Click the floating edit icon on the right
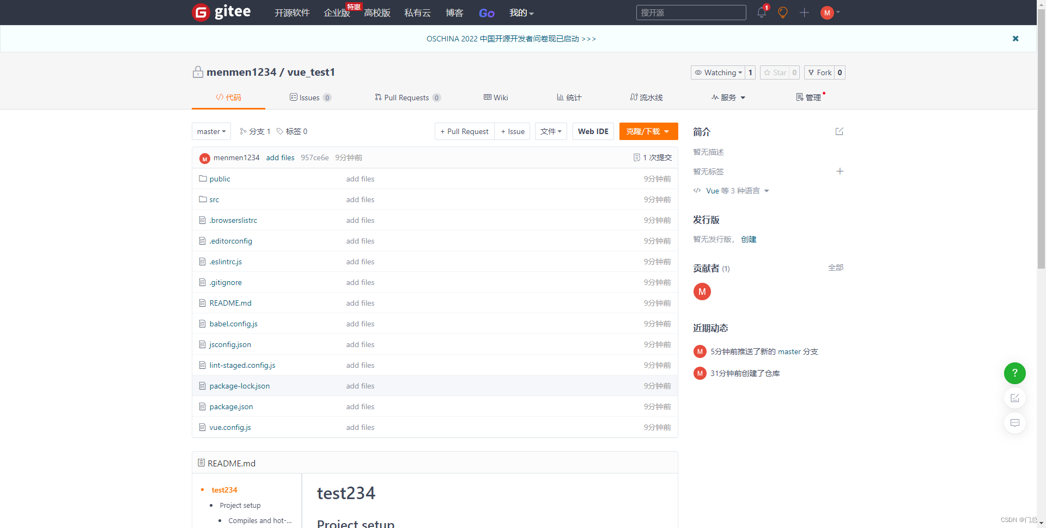This screenshot has width=1046, height=528. pos(1014,398)
